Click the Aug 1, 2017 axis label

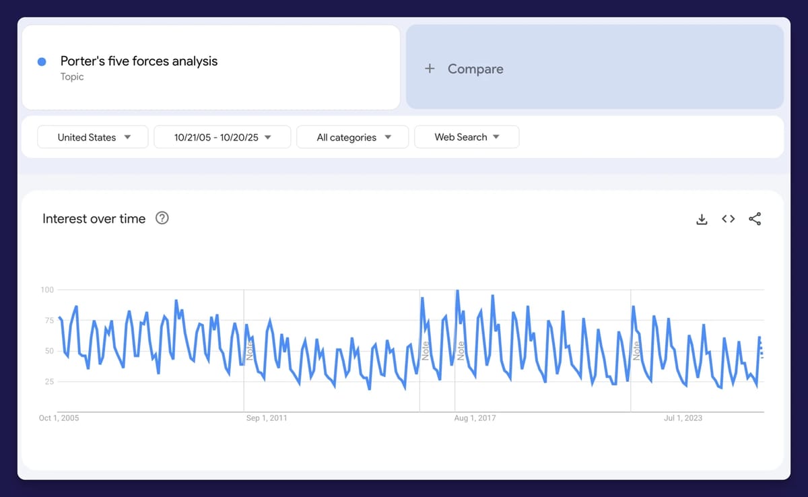[x=475, y=418]
